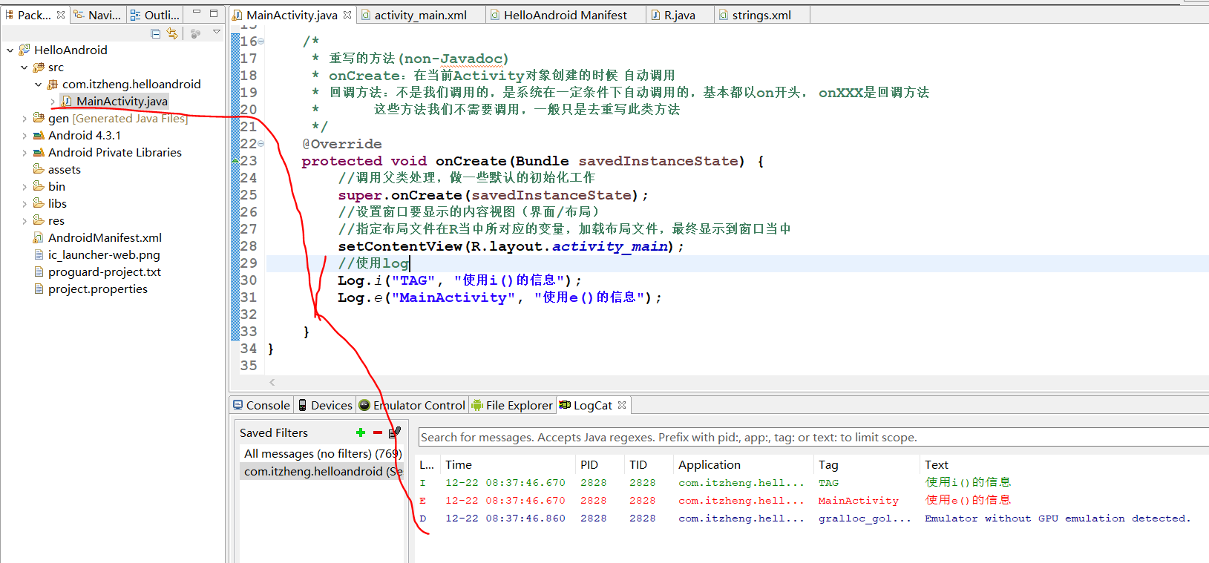The width and height of the screenshot is (1209, 563).
Task: Expand the res folder
Action: (x=24, y=221)
